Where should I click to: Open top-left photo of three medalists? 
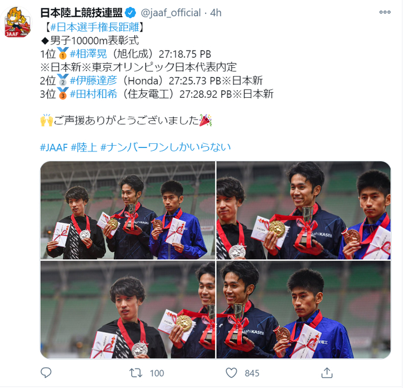128,210
